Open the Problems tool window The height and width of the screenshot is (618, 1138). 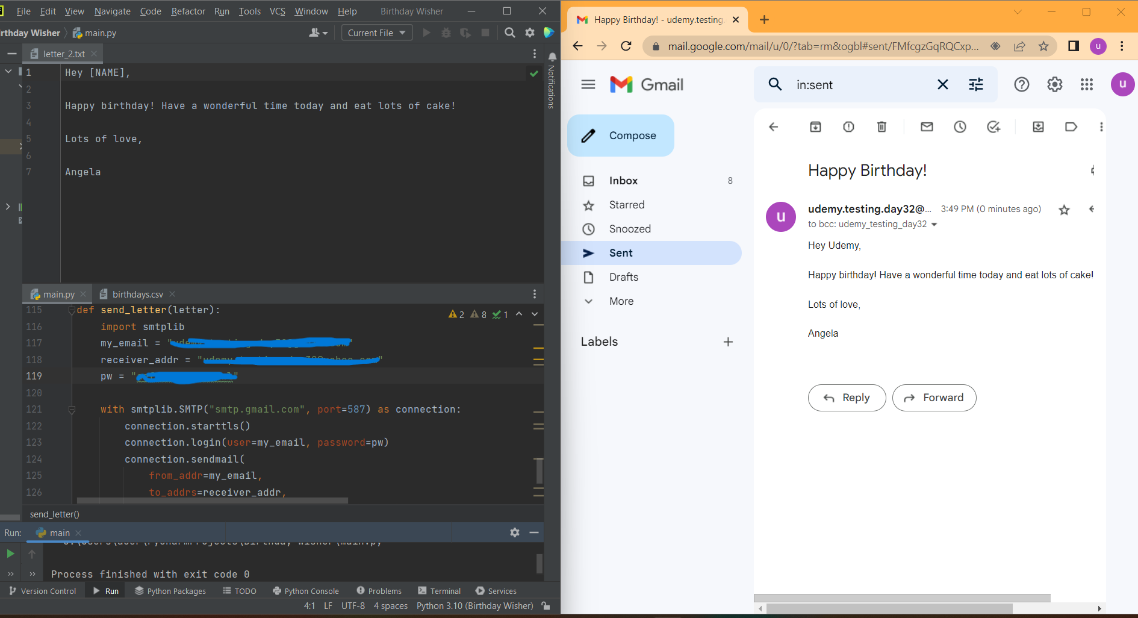click(379, 591)
